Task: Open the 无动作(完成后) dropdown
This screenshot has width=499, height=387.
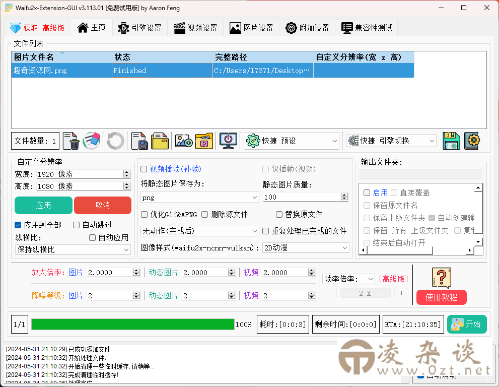Action: pyautogui.click(x=199, y=231)
